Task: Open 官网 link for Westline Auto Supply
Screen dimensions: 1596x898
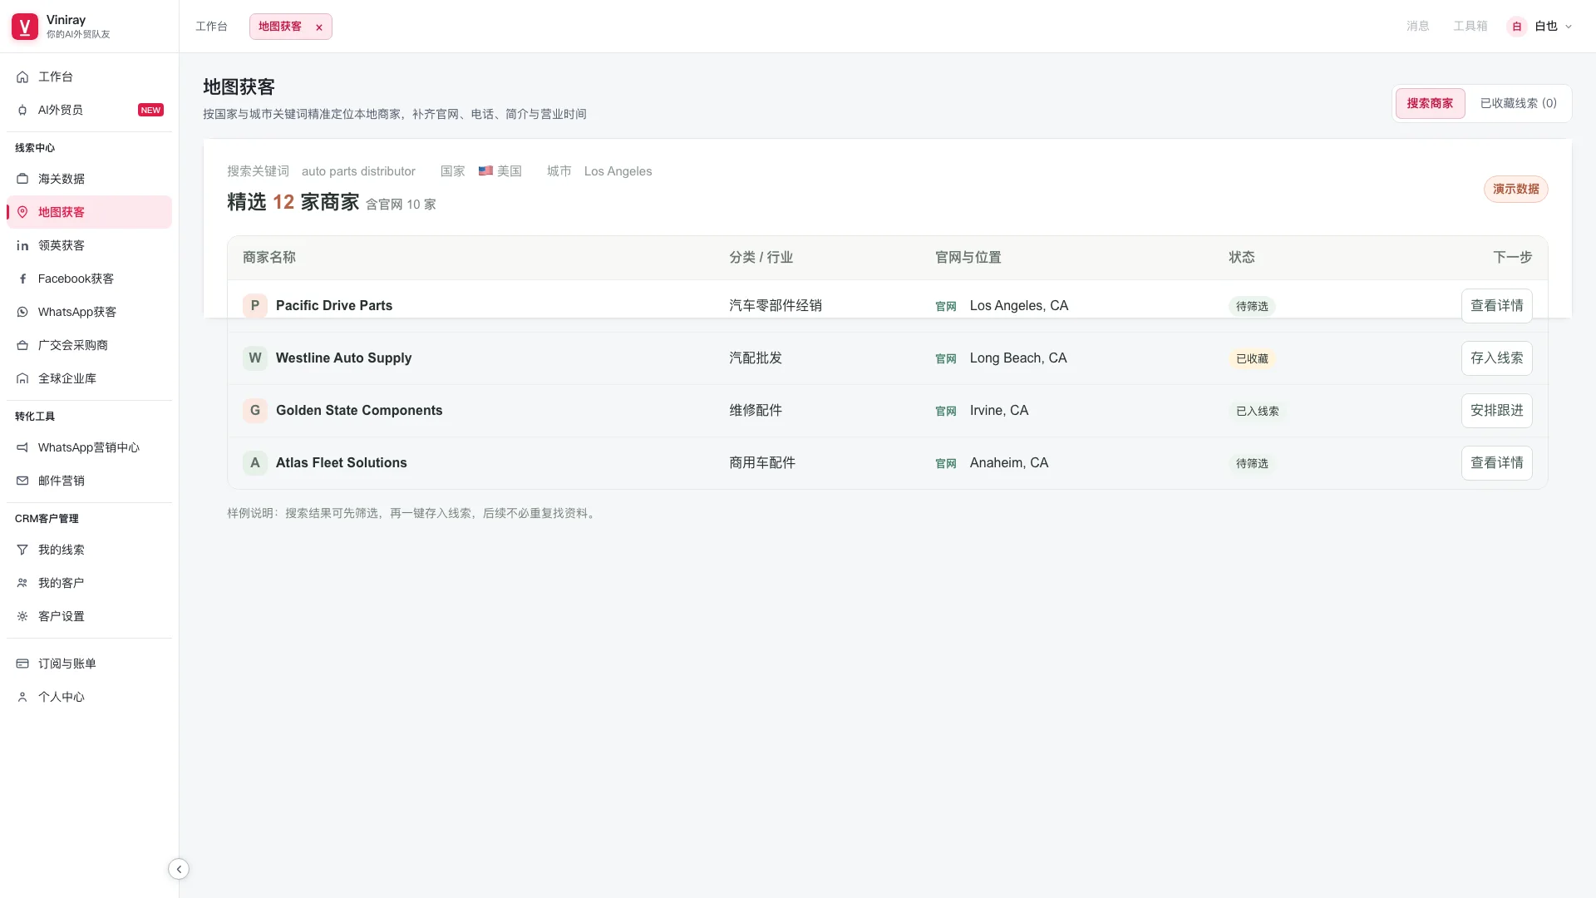Action: tap(946, 358)
